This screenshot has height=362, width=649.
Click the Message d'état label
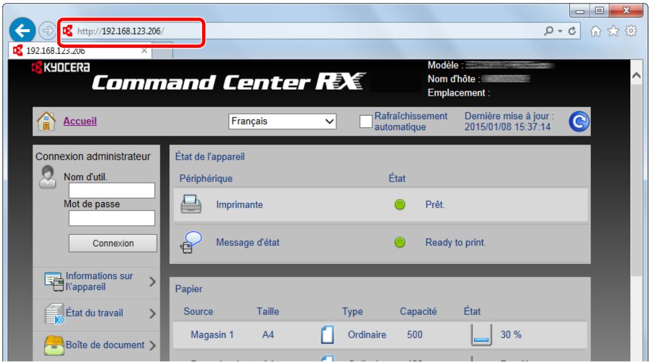coord(247,242)
